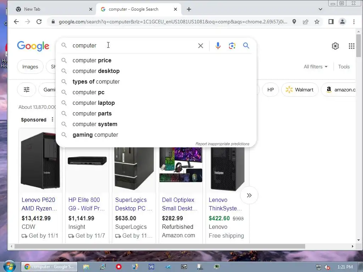Viewport: 363px width, 272px height.
Task: Switch to the New Tab tab
Action: 53,9
